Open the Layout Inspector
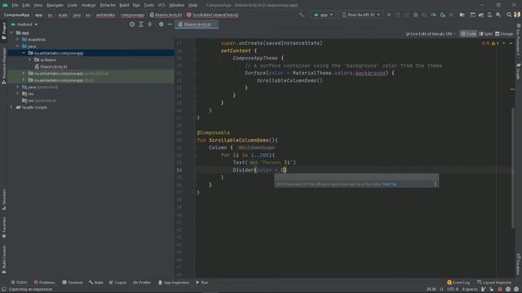Viewport: 522px width, 293px height. (494, 282)
